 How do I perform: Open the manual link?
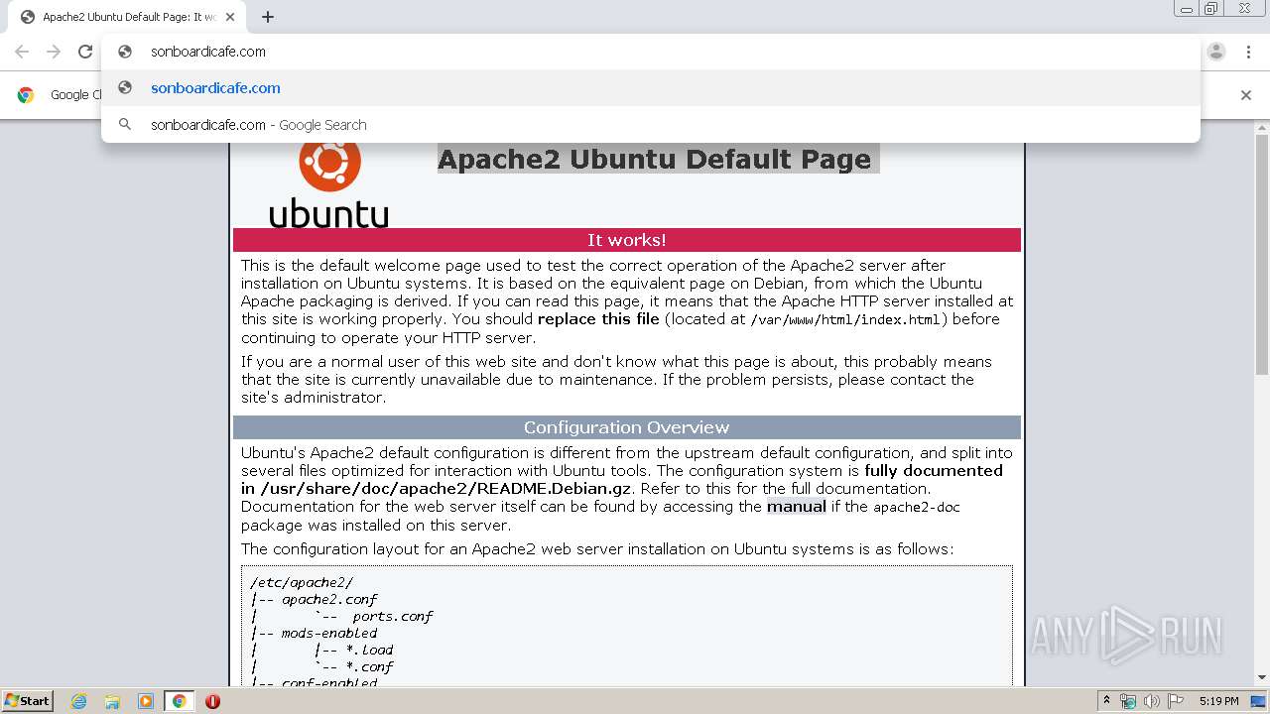coord(797,507)
